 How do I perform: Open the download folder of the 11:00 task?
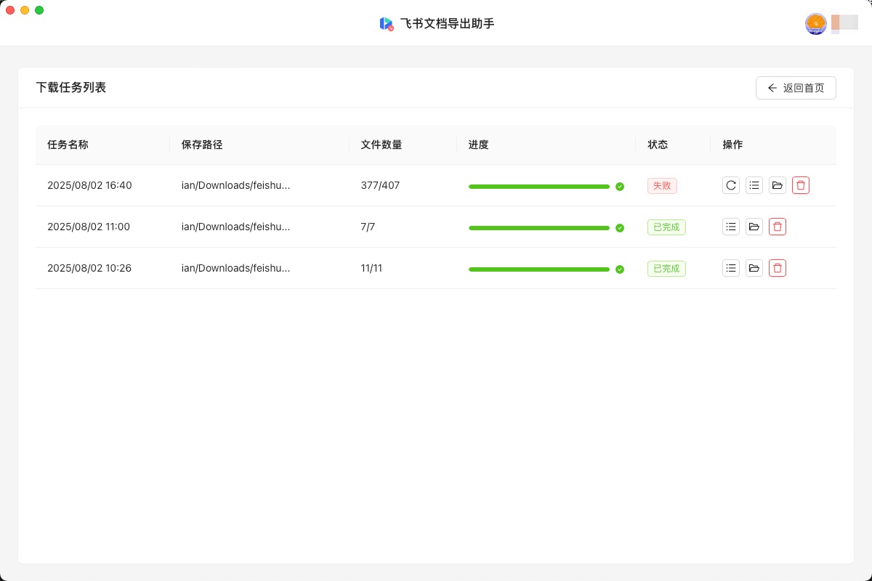[754, 227]
